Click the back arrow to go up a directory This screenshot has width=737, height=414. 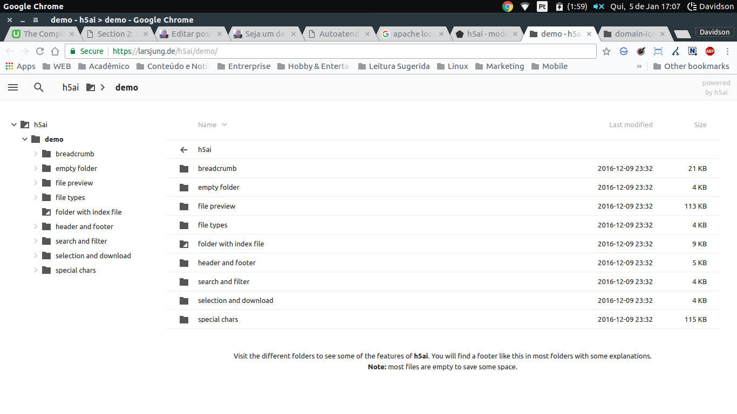pyautogui.click(x=183, y=149)
